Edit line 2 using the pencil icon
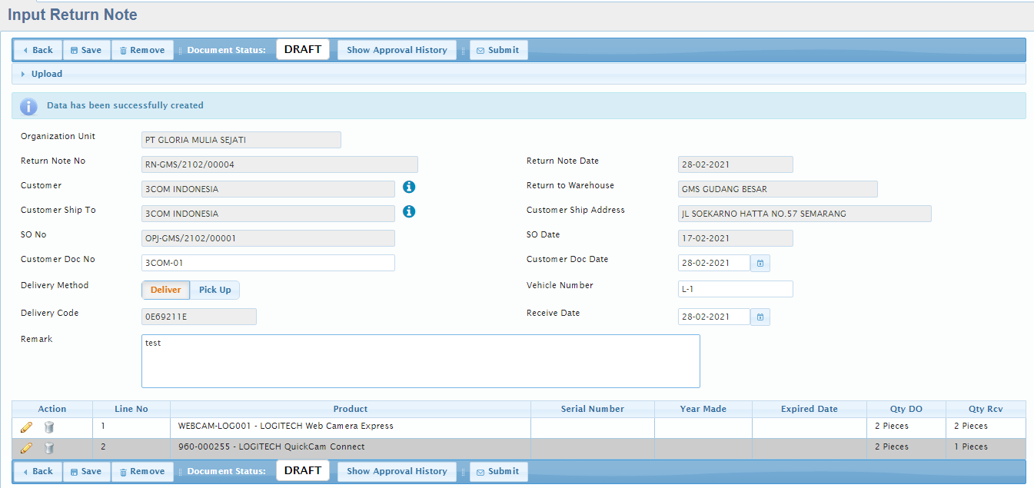Screen dimensions: 1034x488 (26, 447)
